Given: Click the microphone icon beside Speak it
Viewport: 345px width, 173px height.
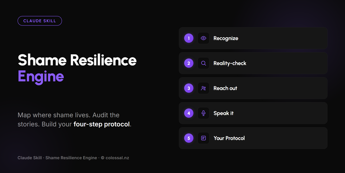Looking at the screenshot, I should point(204,113).
